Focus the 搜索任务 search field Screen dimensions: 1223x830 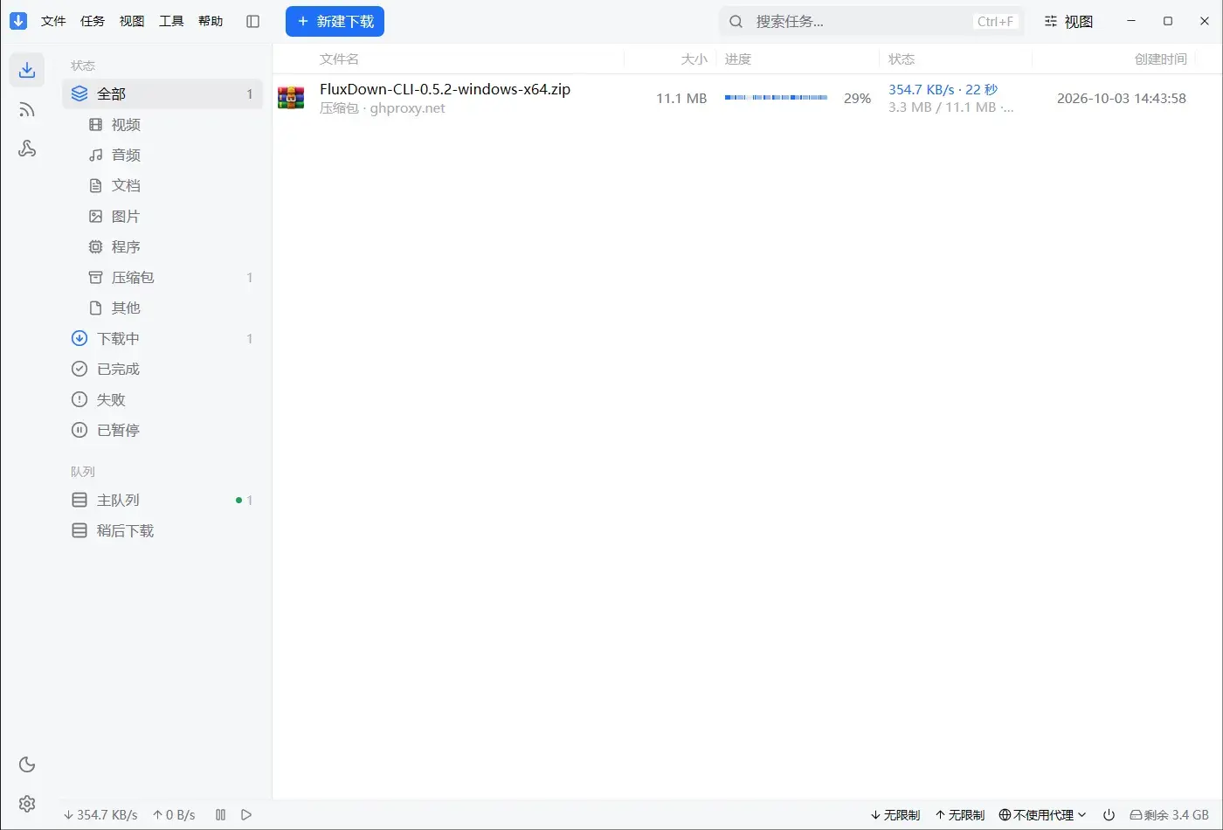pos(872,21)
